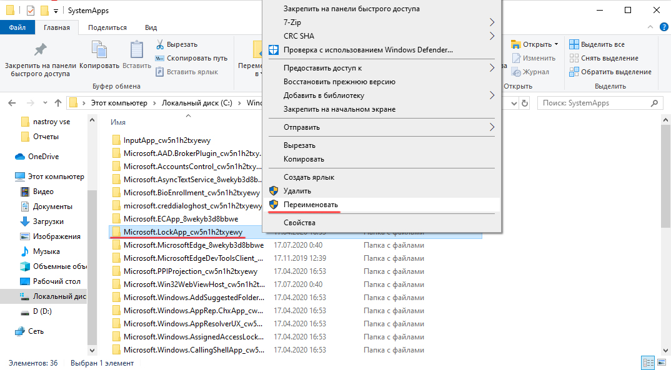Sort by the Имя column header
This screenshot has height=370, width=671.
point(118,122)
